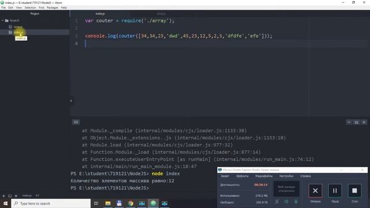The height and width of the screenshot is (208, 370).
Task: Open Эффекты menu in Movavi window
Action: 242,176
